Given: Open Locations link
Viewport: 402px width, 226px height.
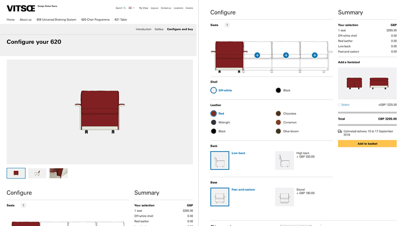Looking at the screenshot, I should [178, 8].
